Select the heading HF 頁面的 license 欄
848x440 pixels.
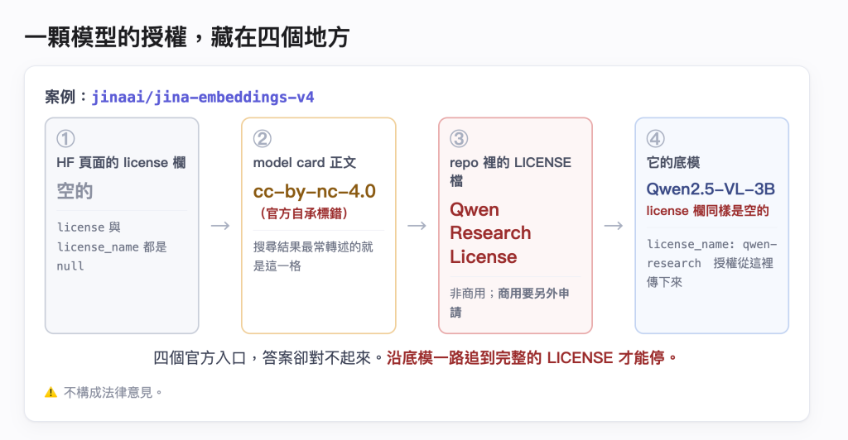pyautogui.click(x=121, y=162)
